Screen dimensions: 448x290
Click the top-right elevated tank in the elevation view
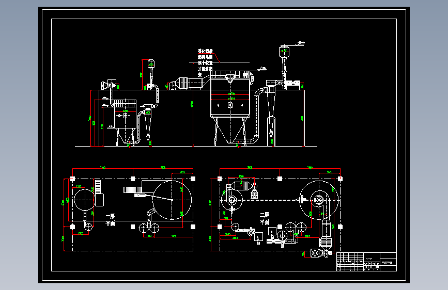pyautogui.click(x=284, y=52)
